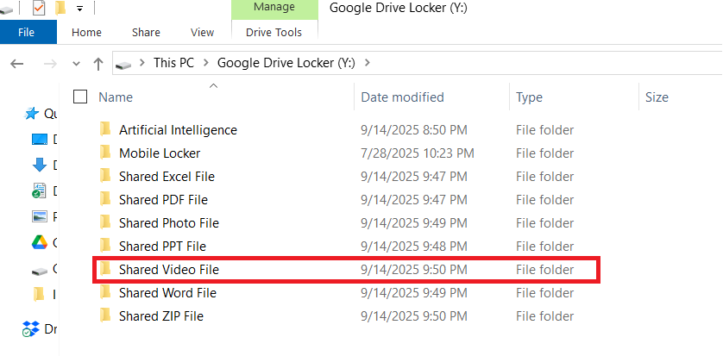Click the Pictures icon in navigation pane
This screenshot has width=723, height=356.
coord(39,216)
